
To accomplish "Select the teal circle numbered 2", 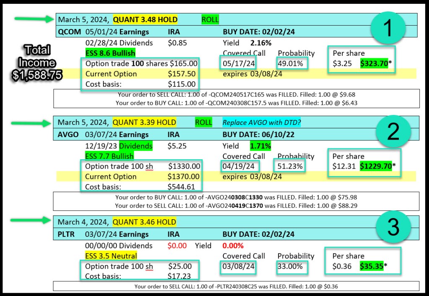I will [x=392, y=131].
